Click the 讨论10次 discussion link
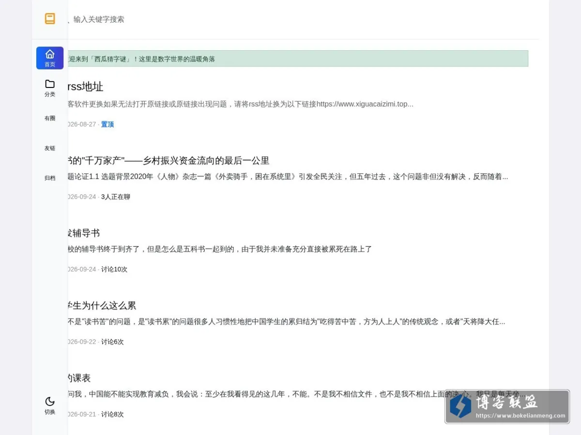This screenshot has height=435, width=581. pyautogui.click(x=114, y=269)
